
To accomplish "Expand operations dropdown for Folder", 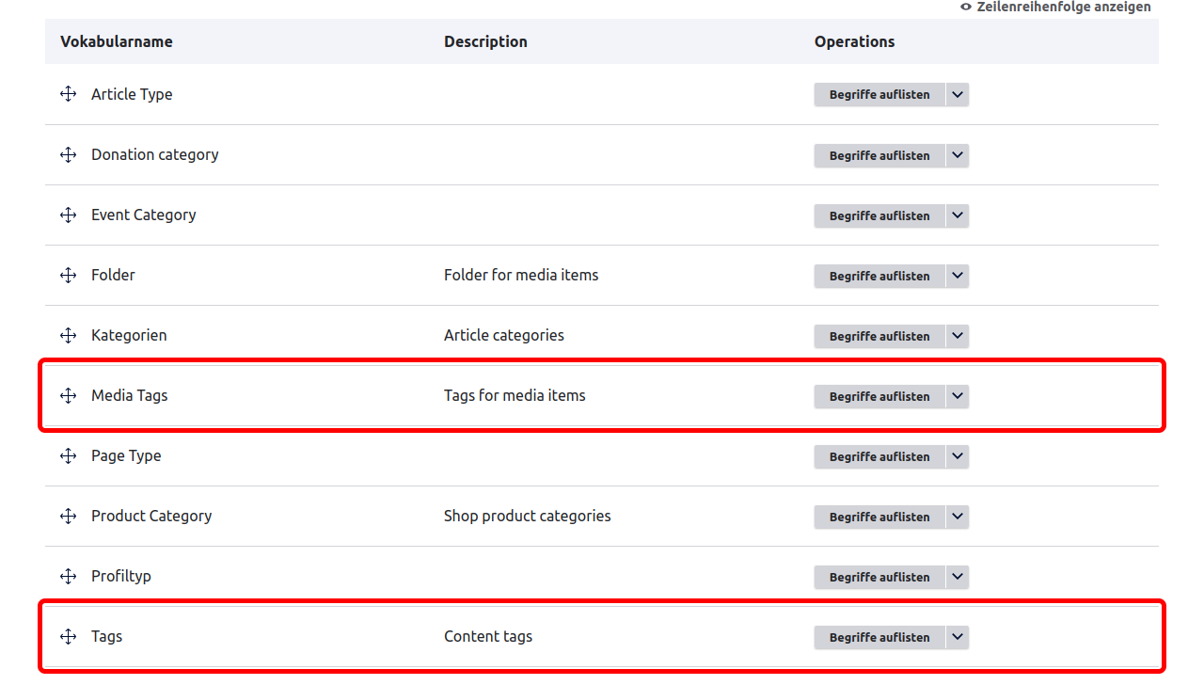I will (x=958, y=276).
